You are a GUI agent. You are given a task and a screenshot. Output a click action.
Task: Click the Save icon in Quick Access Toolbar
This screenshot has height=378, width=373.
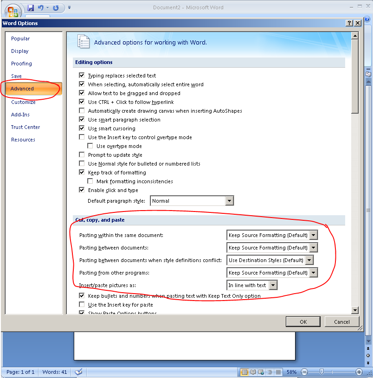[x=30, y=8]
